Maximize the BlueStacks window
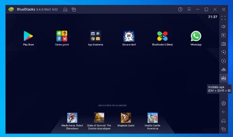This screenshot has height=137, width=233. pyautogui.click(x=206, y=10)
